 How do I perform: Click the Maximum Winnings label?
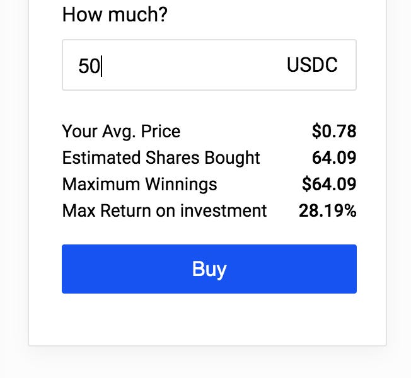(x=139, y=184)
